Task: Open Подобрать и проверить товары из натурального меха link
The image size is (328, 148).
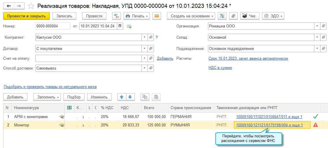Action: pyautogui.click(x=50, y=87)
